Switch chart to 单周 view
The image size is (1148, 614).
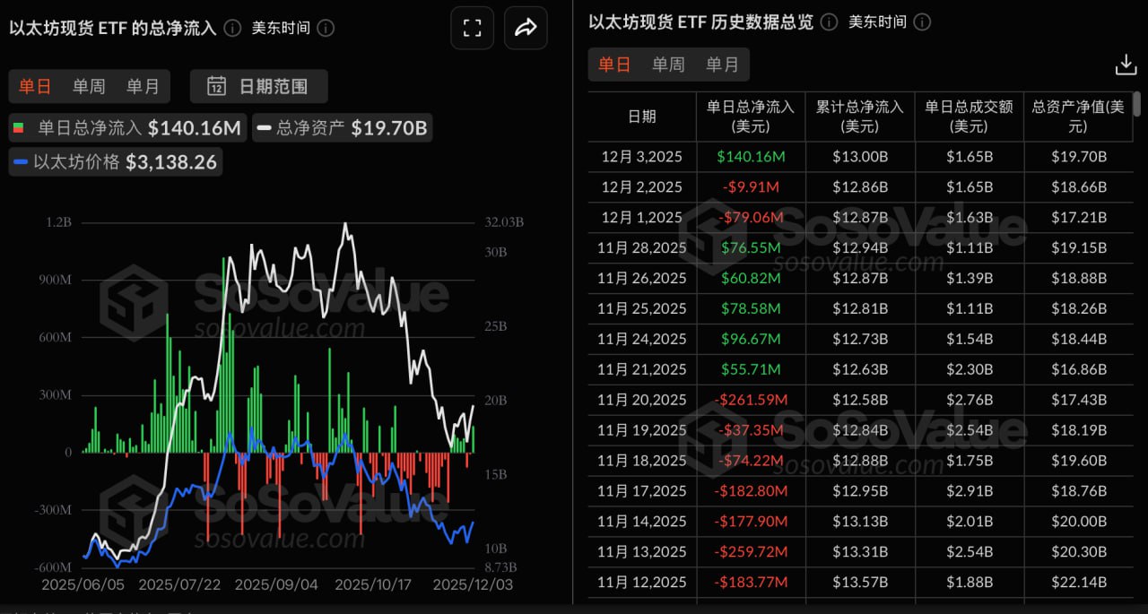click(89, 86)
